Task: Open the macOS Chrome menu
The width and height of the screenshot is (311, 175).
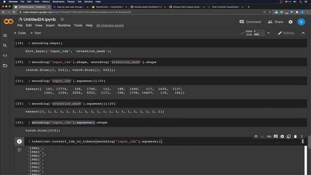Action: [x=13, y=1]
